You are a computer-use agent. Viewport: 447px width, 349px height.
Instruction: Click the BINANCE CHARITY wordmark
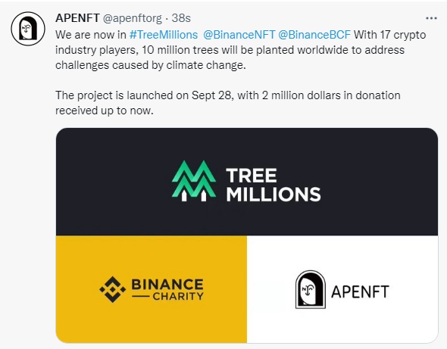pos(167,289)
